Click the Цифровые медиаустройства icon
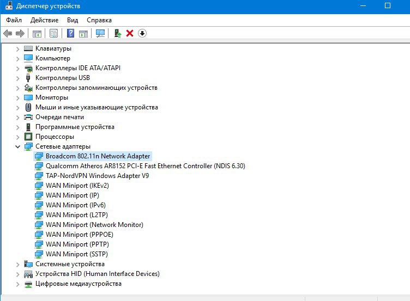The image size is (410, 301). point(28,284)
